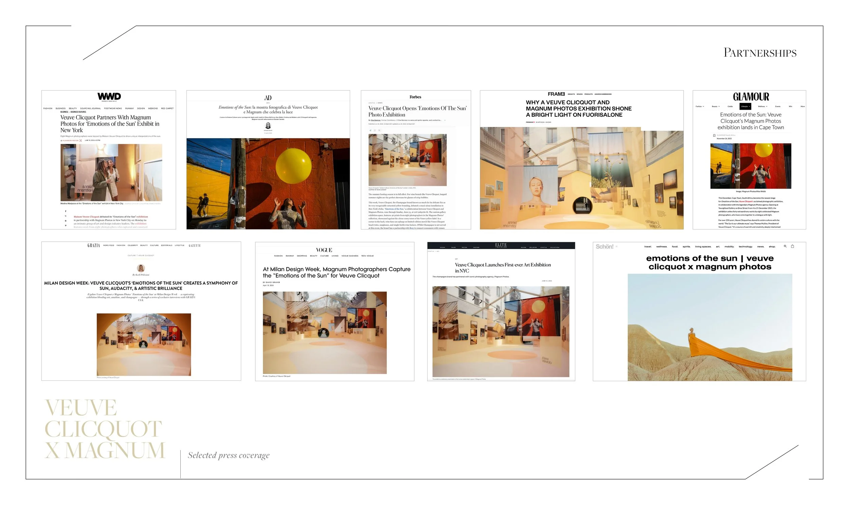Open Forbes headline on Photo Exhibition
The height and width of the screenshot is (505, 849).
[x=417, y=112]
